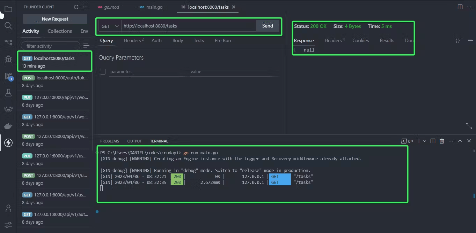476x233 pixels.
Task: Open POST 127.0.0.1:8000/api/v1/w... activity entry
Action: coord(55,140)
